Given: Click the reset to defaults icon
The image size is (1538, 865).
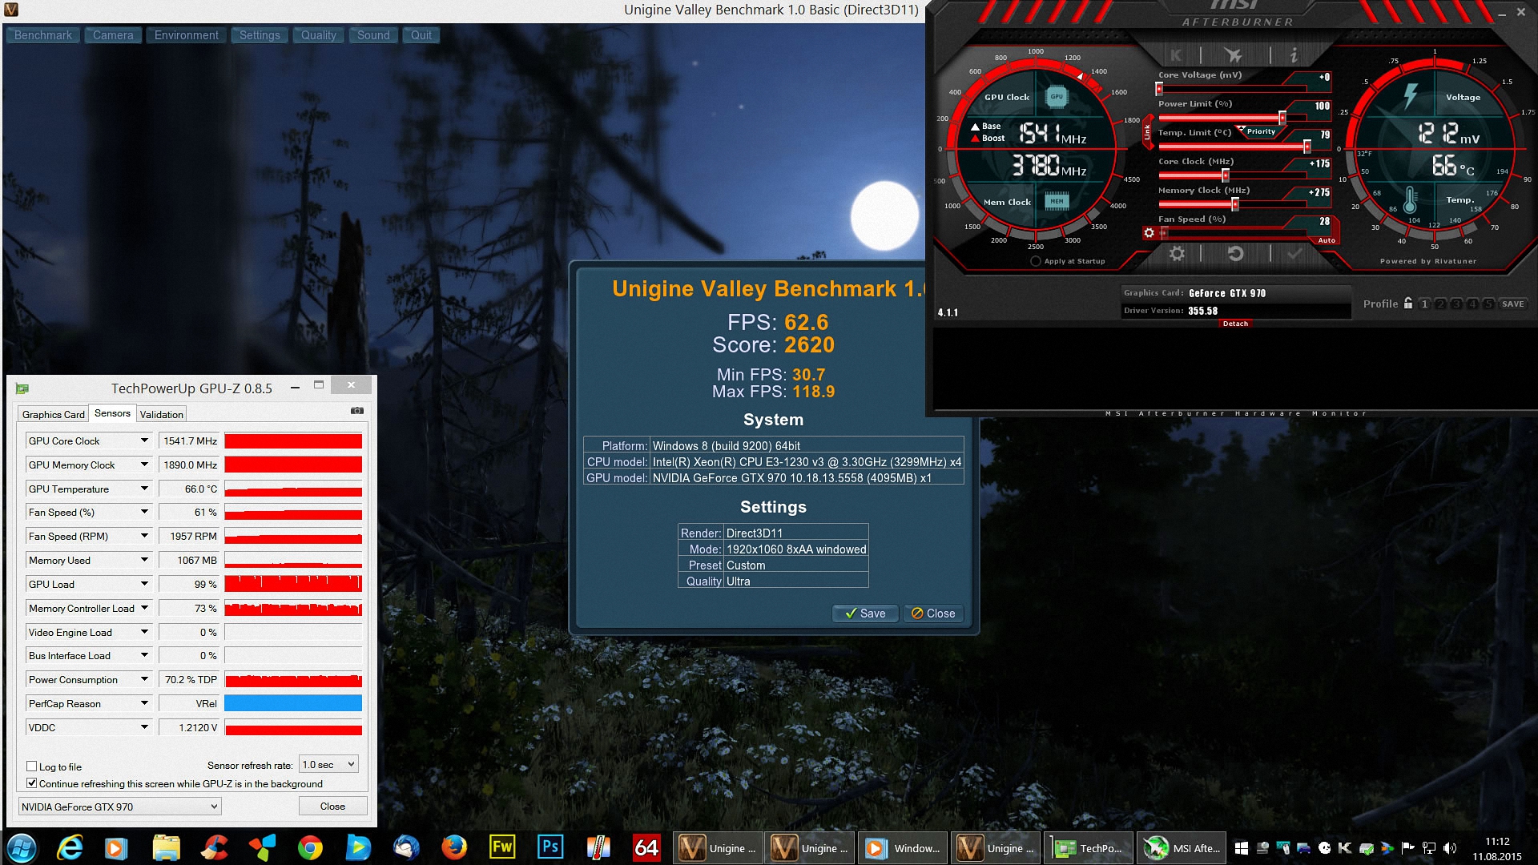Looking at the screenshot, I should [1235, 254].
